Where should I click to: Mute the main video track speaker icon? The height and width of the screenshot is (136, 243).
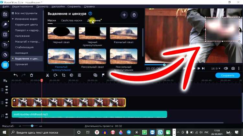click(7, 103)
